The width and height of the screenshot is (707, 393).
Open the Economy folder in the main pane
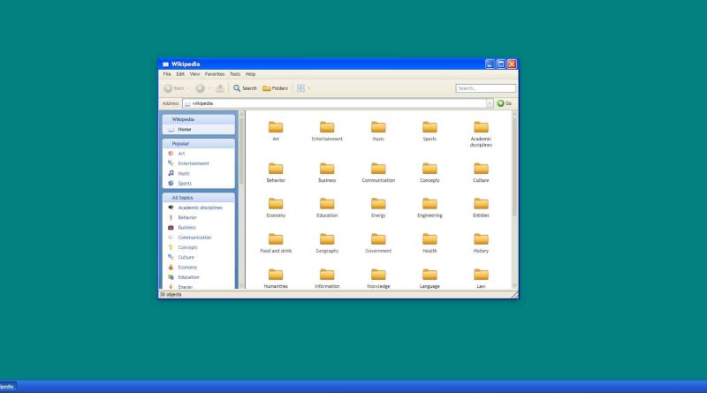276,208
